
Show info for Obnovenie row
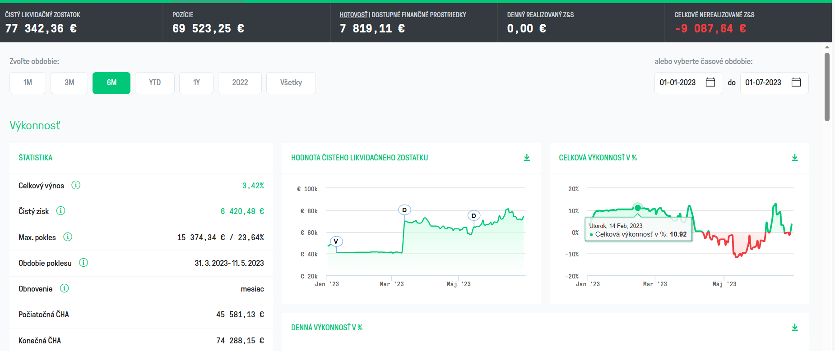click(65, 288)
